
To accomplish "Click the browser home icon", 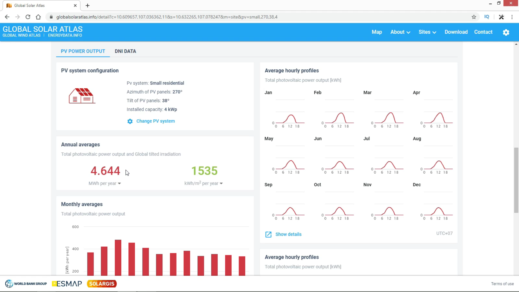I will pyautogui.click(x=38, y=17).
